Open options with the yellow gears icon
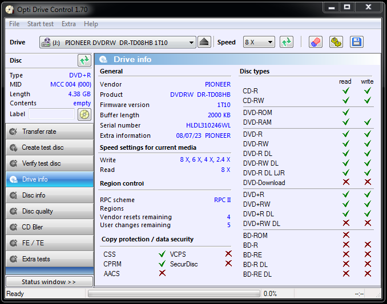The image size is (387, 304). (x=336, y=42)
